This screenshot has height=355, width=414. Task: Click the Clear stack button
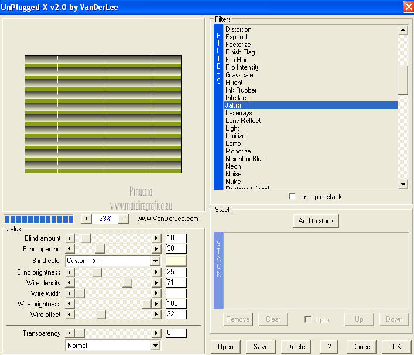273,320
